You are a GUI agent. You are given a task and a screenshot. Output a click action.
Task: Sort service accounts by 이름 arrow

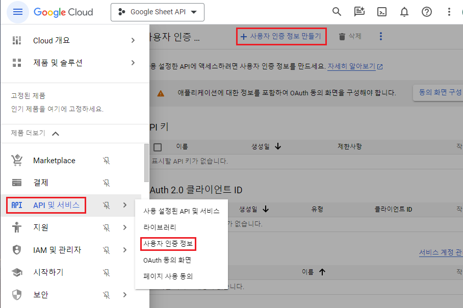click(x=322, y=272)
